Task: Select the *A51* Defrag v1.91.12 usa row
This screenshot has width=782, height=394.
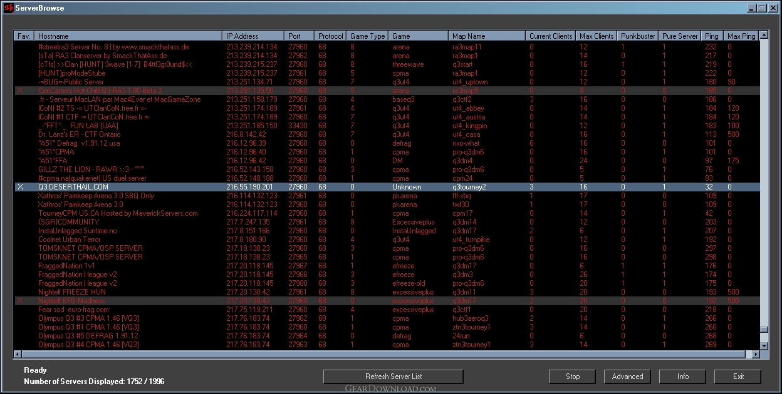Action: coord(387,143)
